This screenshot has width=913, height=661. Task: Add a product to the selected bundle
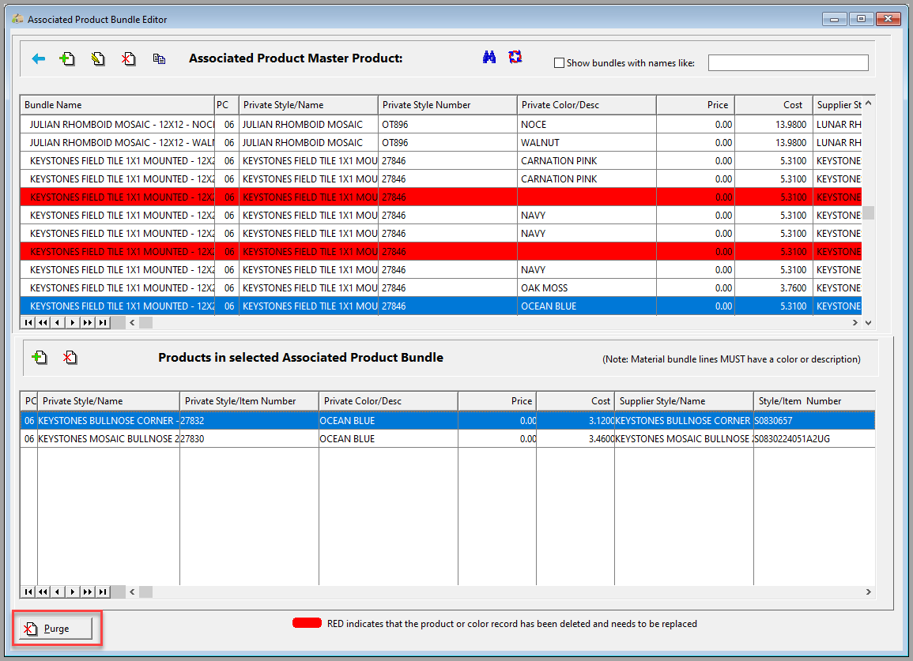(x=39, y=357)
